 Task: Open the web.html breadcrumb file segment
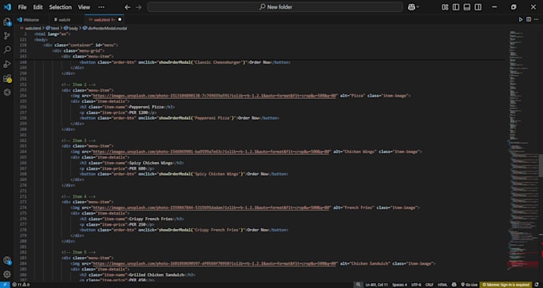(x=31, y=29)
